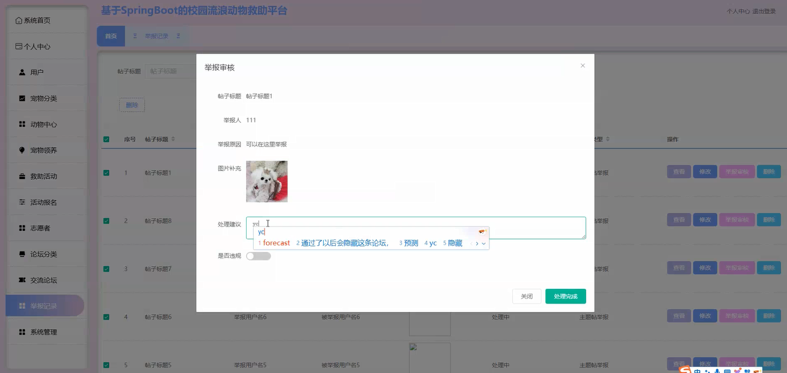The width and height of the screenshot is (787, 373).
Task: Click the green 处理完成 button
Action: pyautogui.click(x=565, y=296)
